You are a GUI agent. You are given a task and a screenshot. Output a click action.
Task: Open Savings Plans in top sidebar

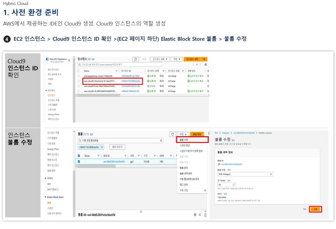point(54,114)
